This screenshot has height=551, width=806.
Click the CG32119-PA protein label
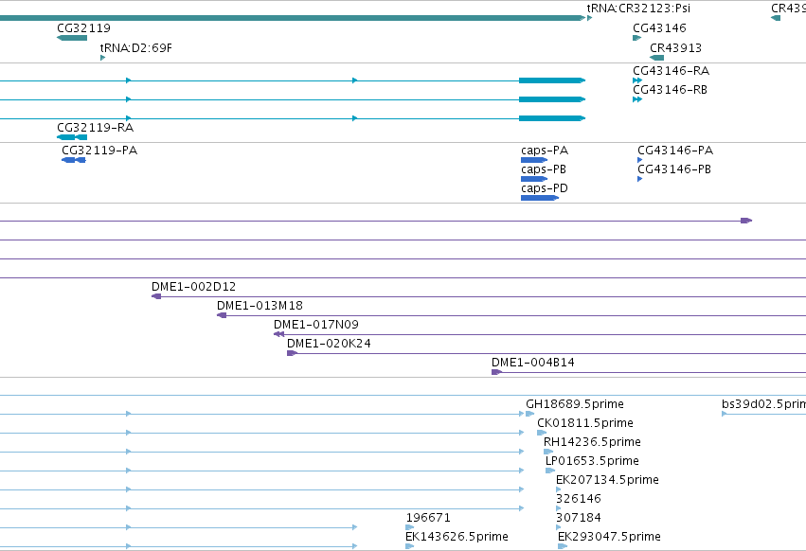click(x=99, y=151)
